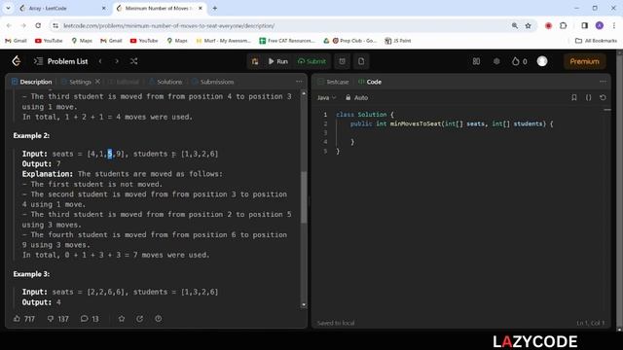Open the Java language dropdown
This screenshot has height=350, width=623.
(x=327, y=97)
